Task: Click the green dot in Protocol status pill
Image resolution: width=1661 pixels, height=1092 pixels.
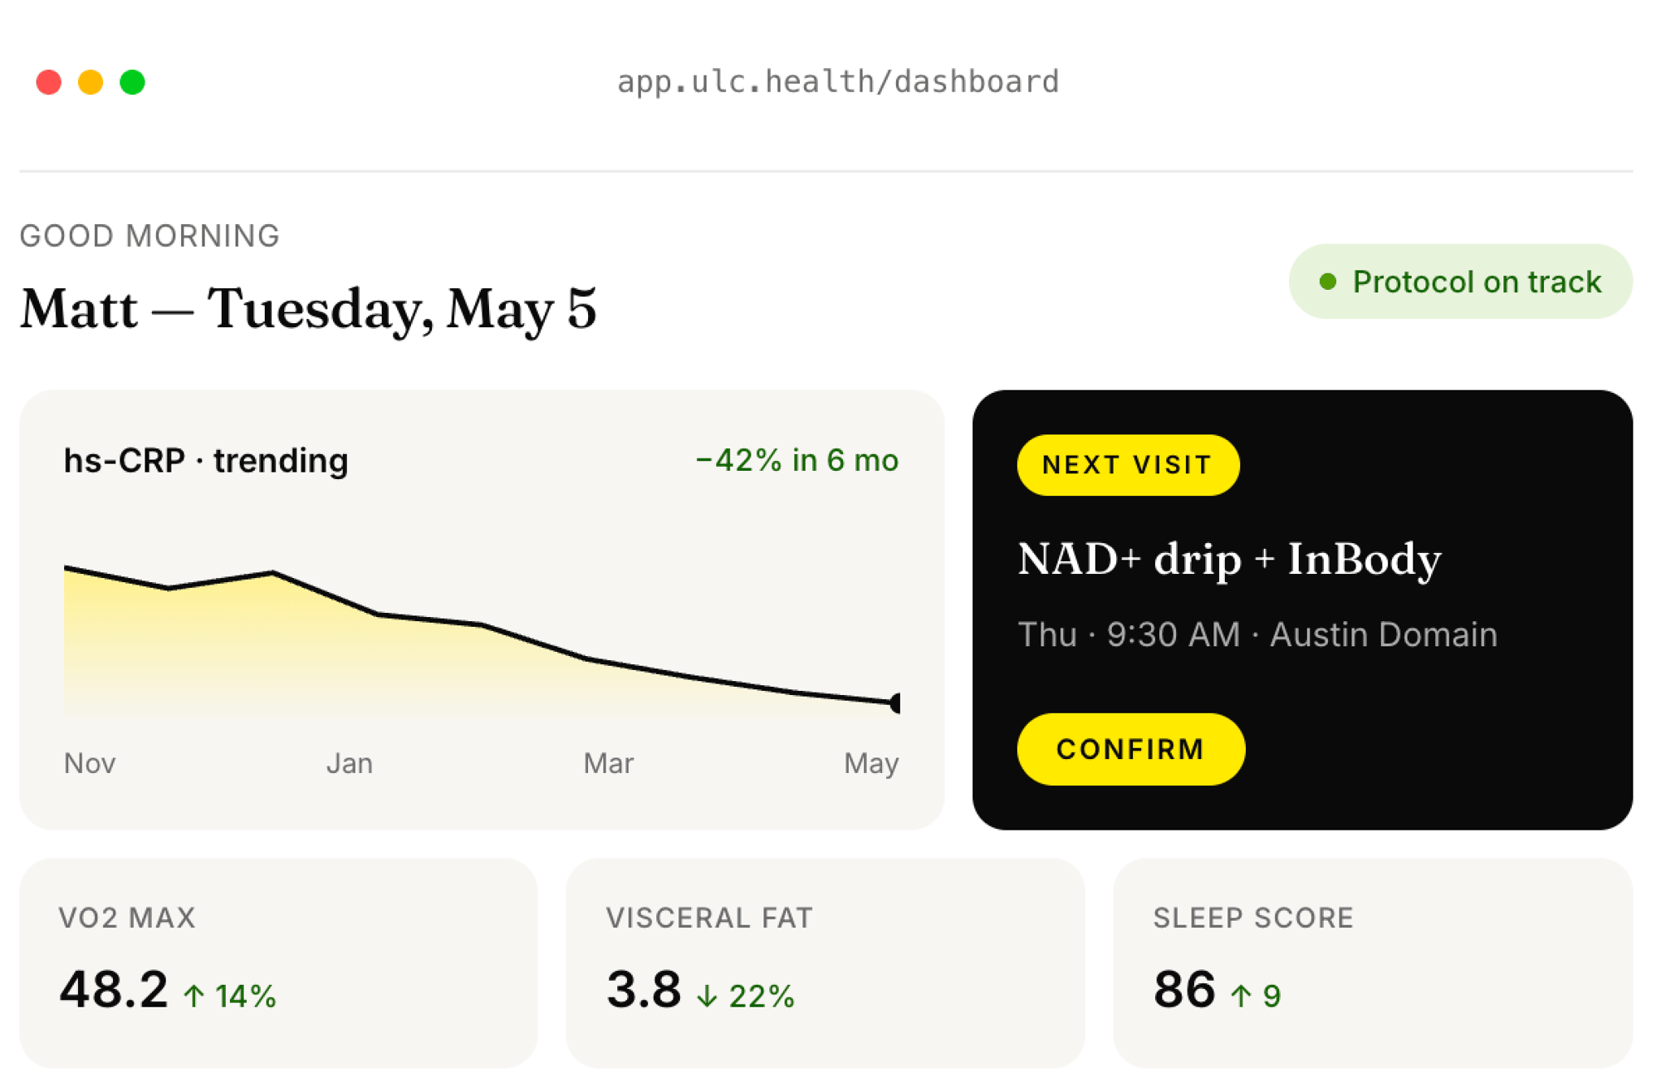Action: (1328, 282)
